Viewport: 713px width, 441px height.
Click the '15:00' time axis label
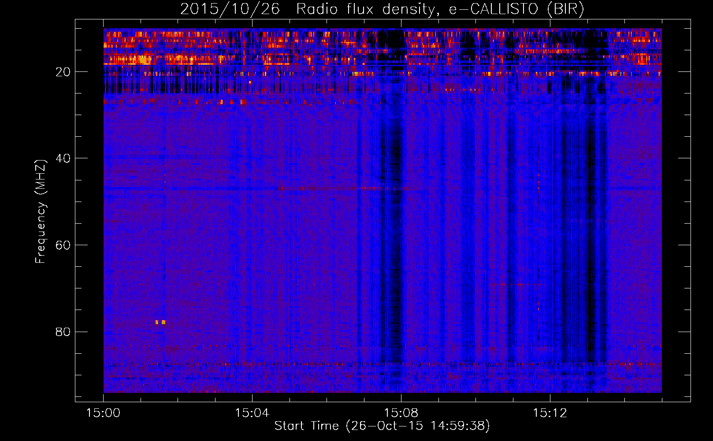point(103,413)
